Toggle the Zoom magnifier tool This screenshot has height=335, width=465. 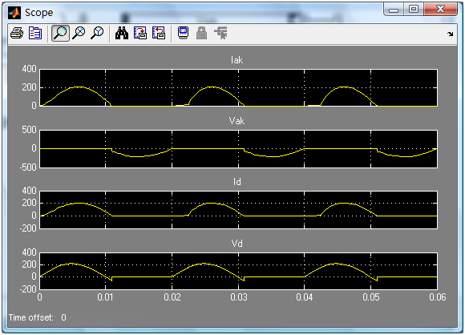(60, 33)
